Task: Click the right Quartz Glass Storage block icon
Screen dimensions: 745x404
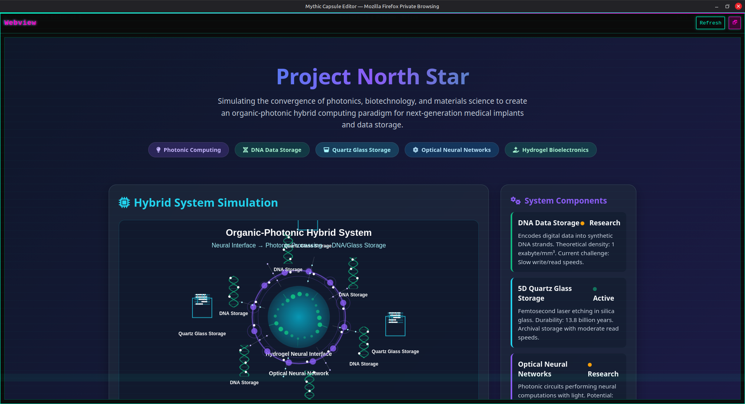Action: click(395, 324)
